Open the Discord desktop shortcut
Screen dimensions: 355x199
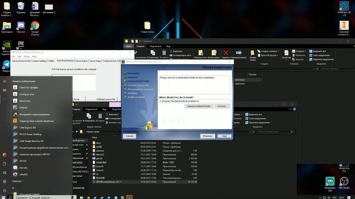click(21, 27)
